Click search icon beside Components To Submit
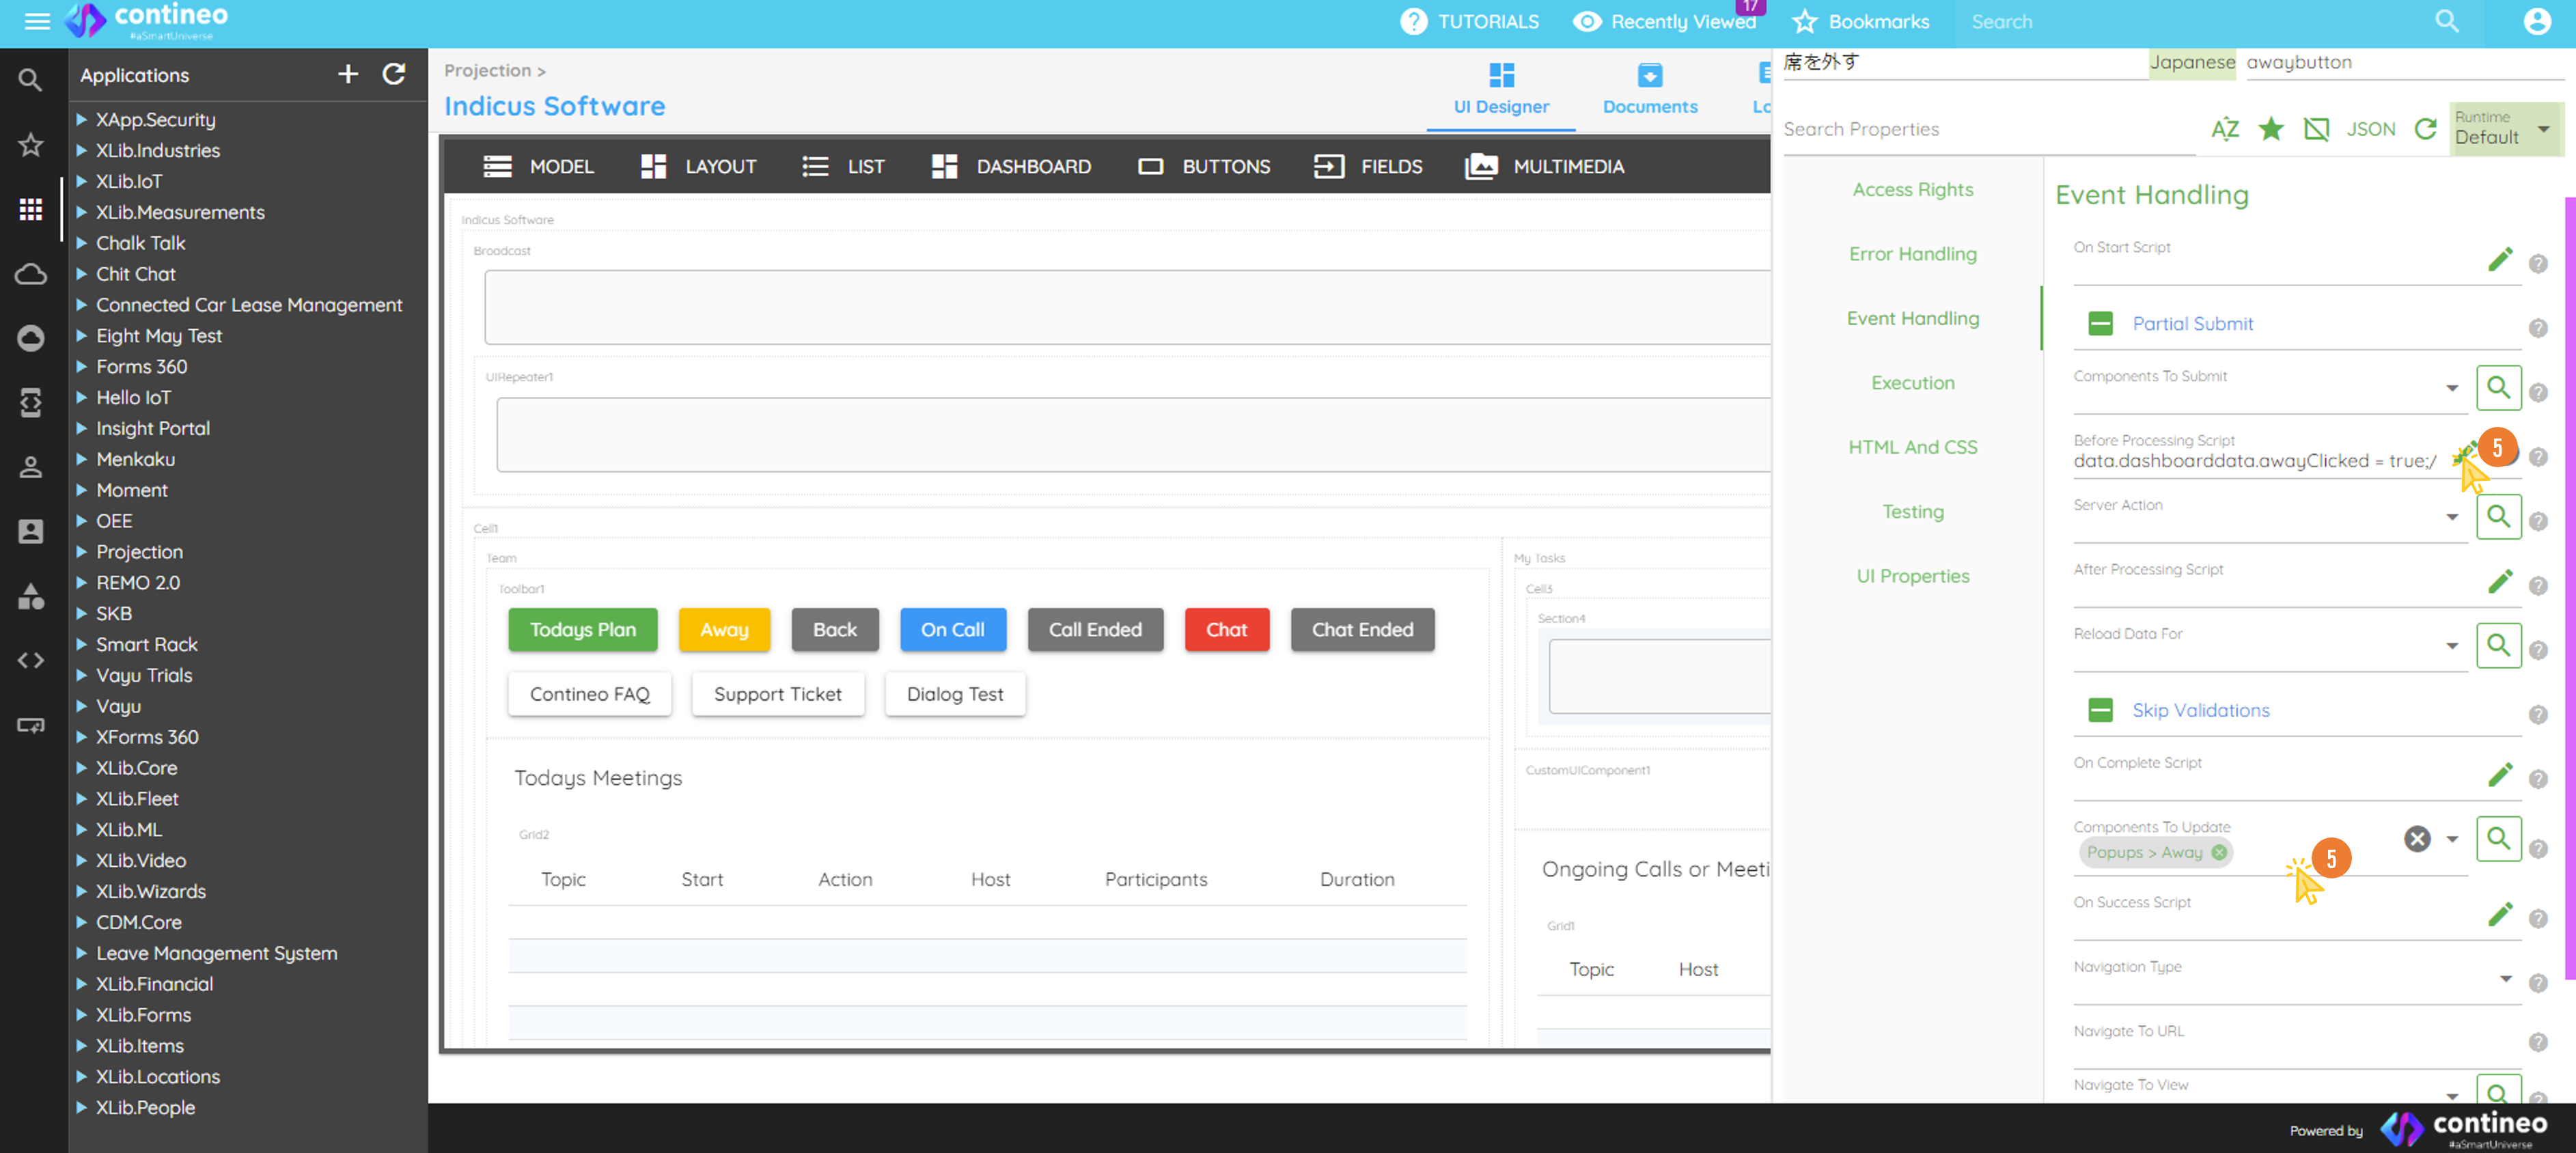Image resolution: width=2576 pixels, height=1153 pixels. coord(2497,388)
